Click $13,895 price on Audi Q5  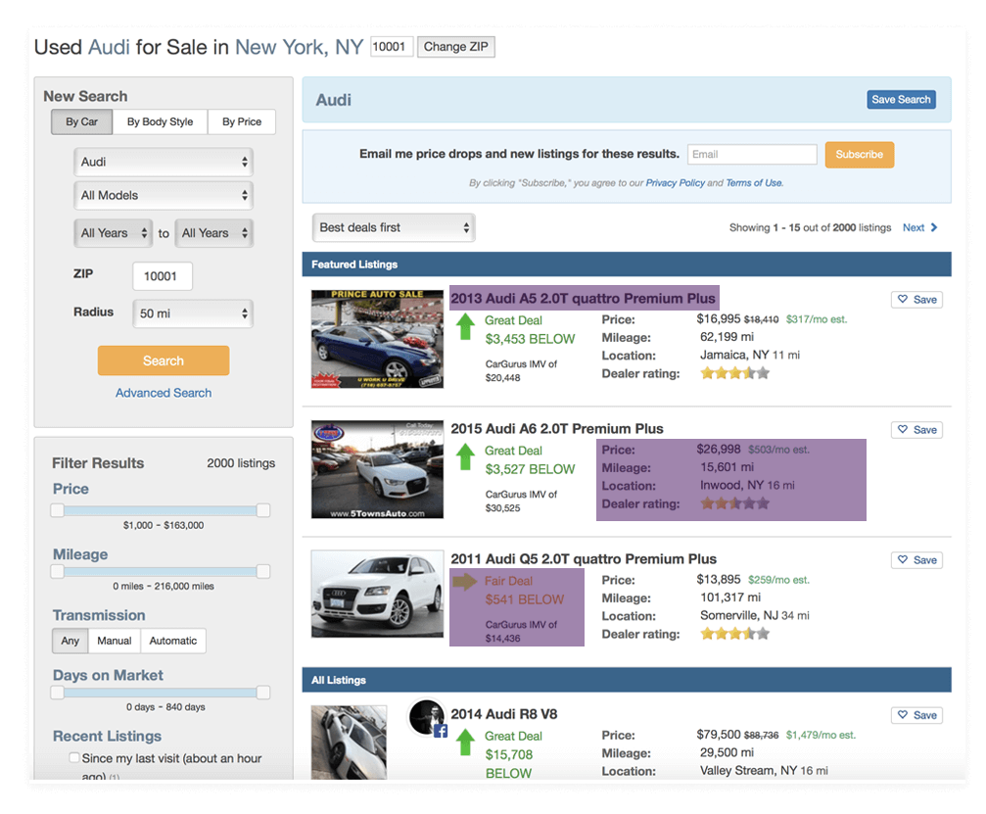click(718, 579)
